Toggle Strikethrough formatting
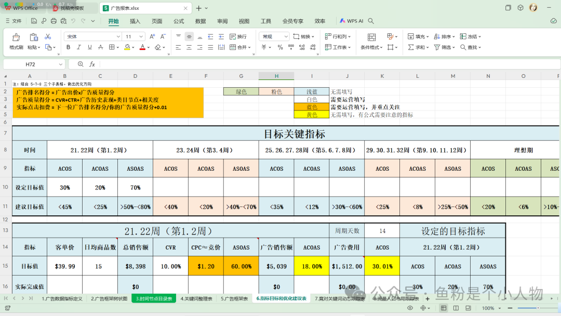The width and height of the screenshot is (561, 316). [x=101, y=47]
